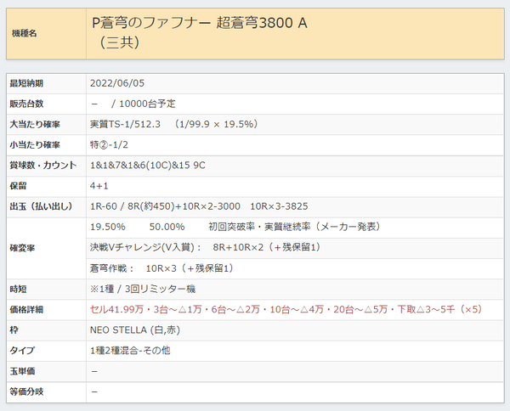Select the 玉単価 row label
The image size is (510, 411).
[x=22, y=371]
